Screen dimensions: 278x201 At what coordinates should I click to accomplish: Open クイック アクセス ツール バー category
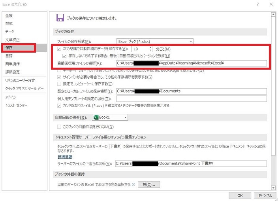(x=24, y=89)
